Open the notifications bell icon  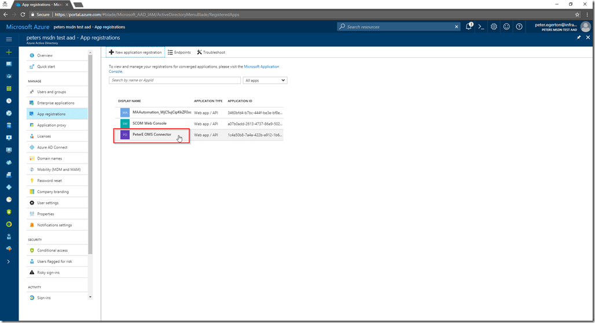tap(469, 27)
